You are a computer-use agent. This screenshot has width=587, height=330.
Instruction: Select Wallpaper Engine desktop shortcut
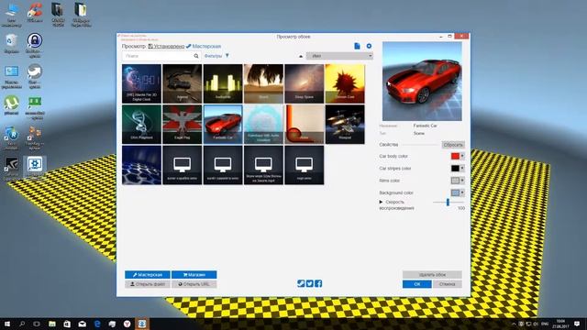pos(35,167)
